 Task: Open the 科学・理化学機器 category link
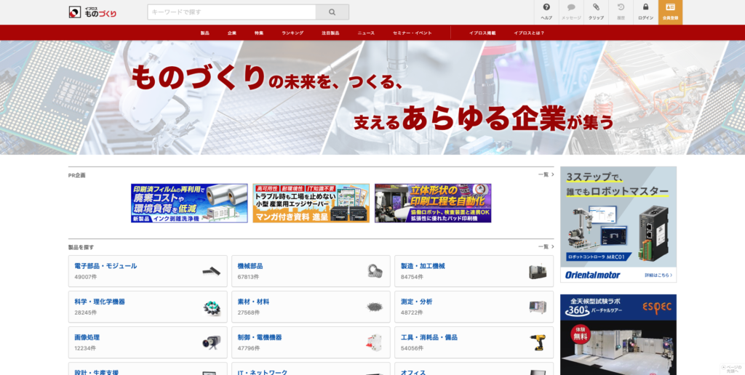[100, 302]
